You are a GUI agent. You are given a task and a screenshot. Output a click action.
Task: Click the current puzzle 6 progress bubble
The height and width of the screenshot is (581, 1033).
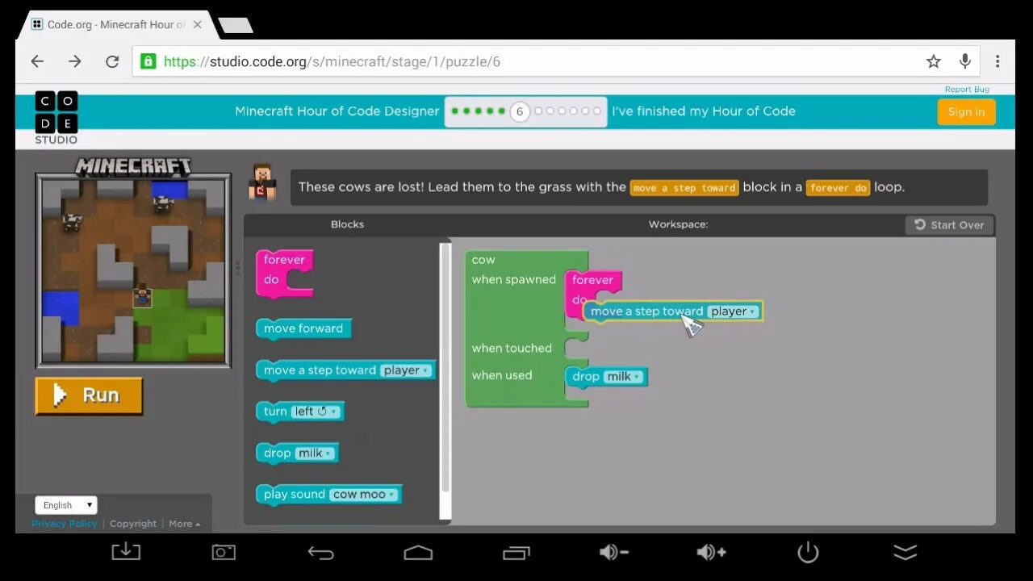[520, 111]
